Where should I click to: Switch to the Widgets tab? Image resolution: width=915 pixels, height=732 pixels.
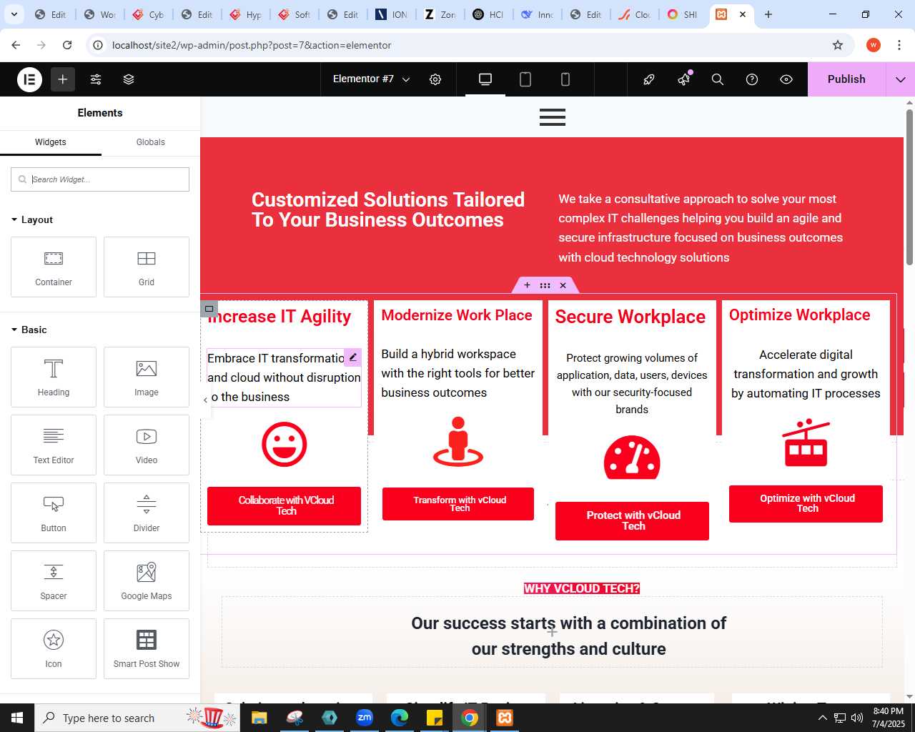[51, 142]
